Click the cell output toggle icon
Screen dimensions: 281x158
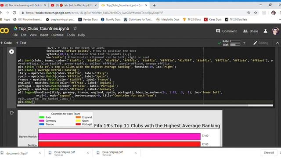pos(12,113)
